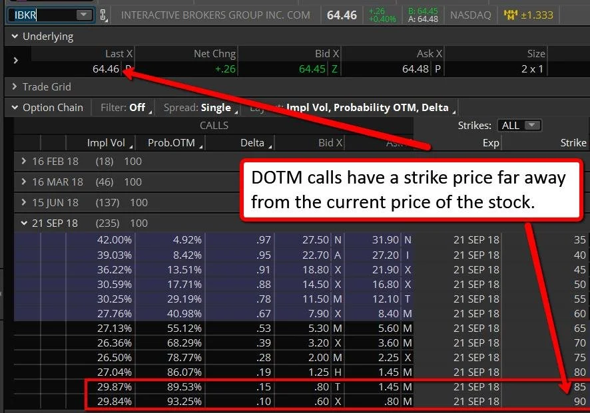Click the 26.36% implied volatility cell
Viewport: 590px width, 413px height.
coord(115,343)
